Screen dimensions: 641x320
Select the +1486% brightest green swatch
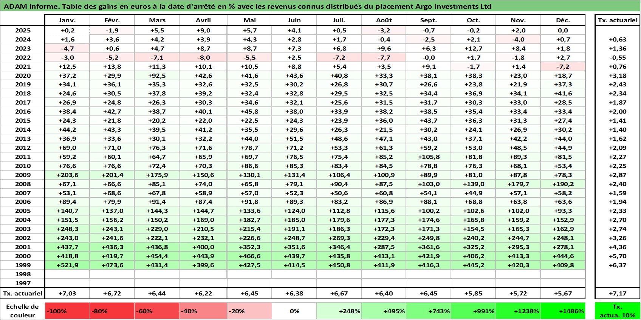[x=563, y=311]
